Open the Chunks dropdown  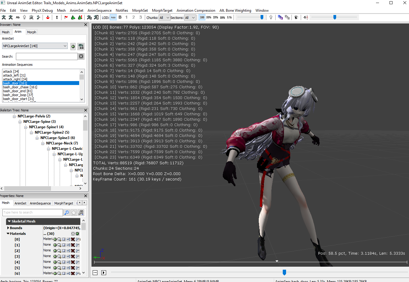[x=165, y=18]
